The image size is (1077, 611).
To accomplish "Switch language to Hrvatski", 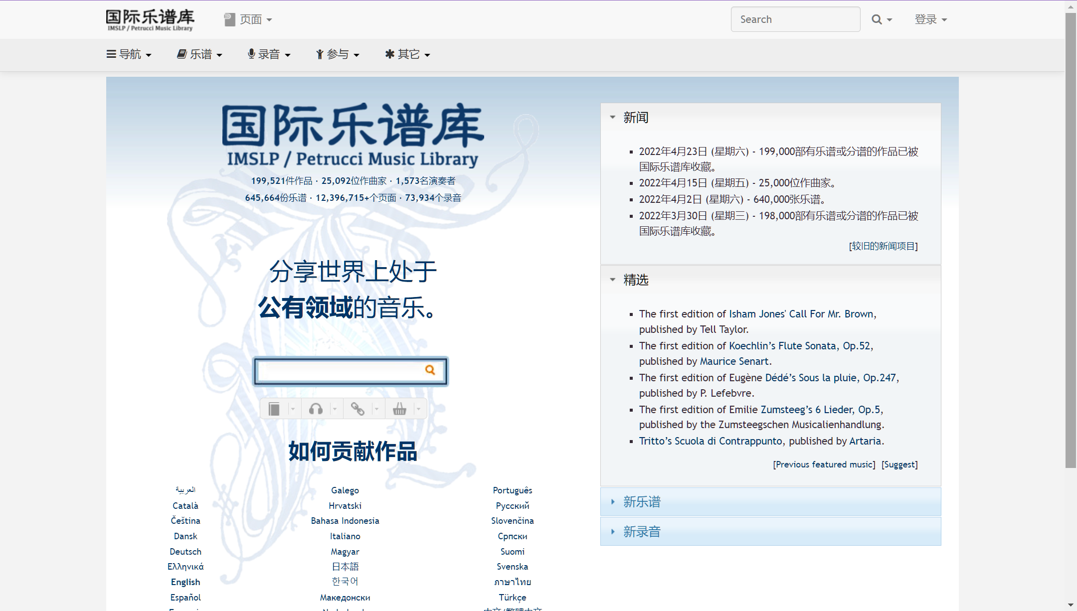I will pos(345,506).
